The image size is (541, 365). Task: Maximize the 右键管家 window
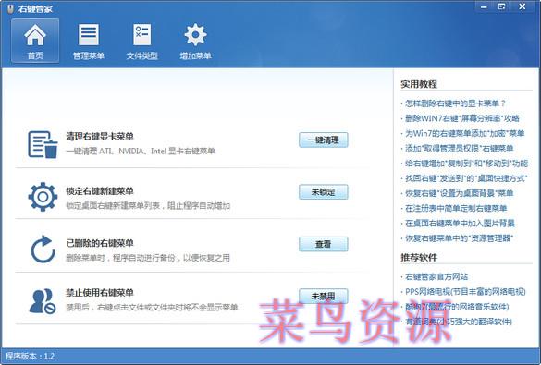[x=502, y=6]
